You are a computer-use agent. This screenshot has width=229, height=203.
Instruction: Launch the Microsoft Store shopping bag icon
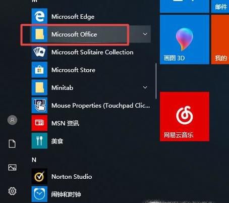(x=39, y=70)
